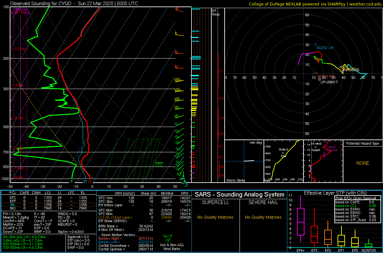The height and width of the screenshot is (253, 383).
Task: Select the MU parcel row
Action: tap(48, 208)
